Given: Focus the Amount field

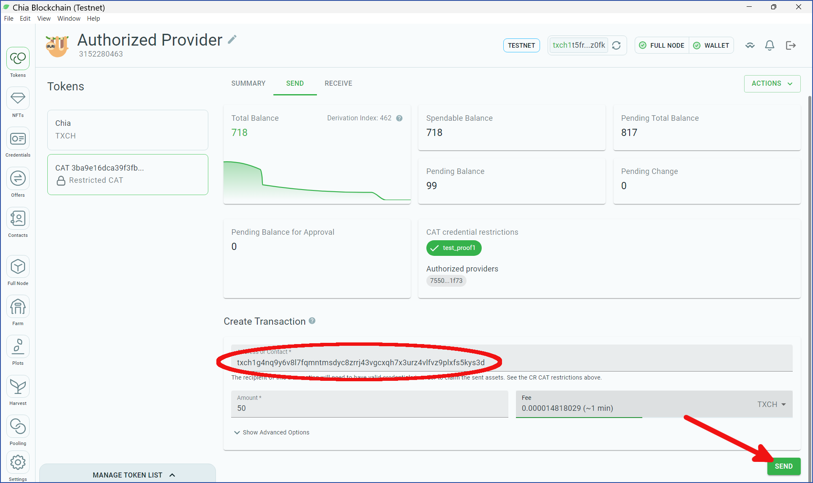Looking at the screenshot, I should (x=370, y=404).
